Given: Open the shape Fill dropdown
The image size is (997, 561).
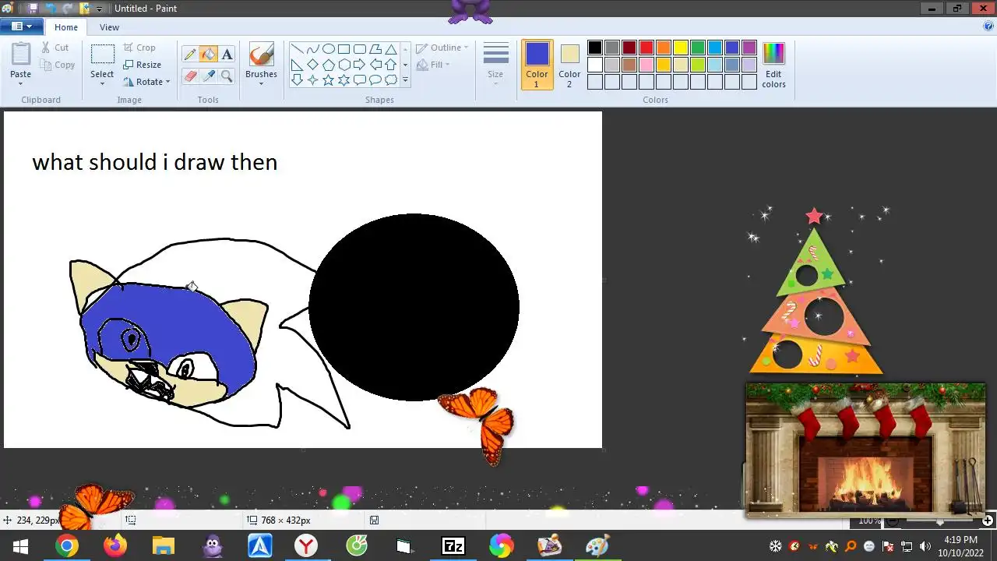Looking at the screenshot, I should (434, 65).
